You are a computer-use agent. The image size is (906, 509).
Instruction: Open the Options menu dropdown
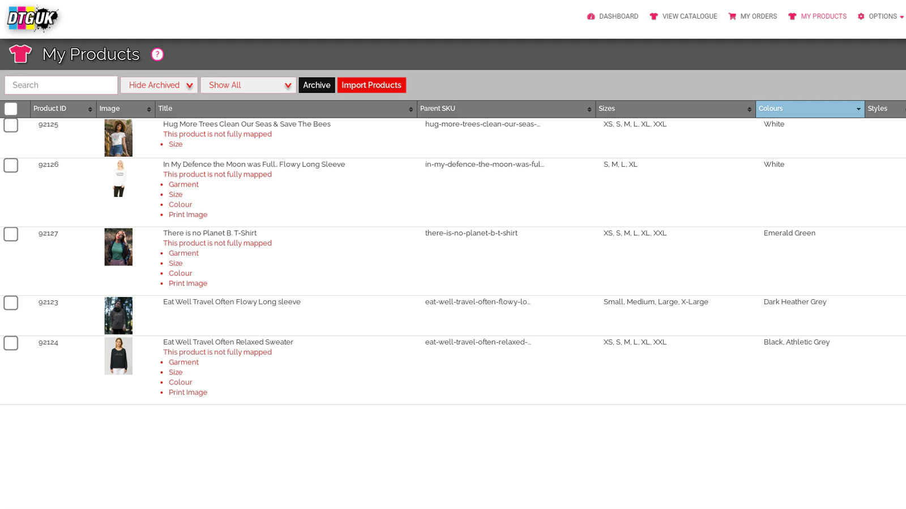click(x=881, y=16)
